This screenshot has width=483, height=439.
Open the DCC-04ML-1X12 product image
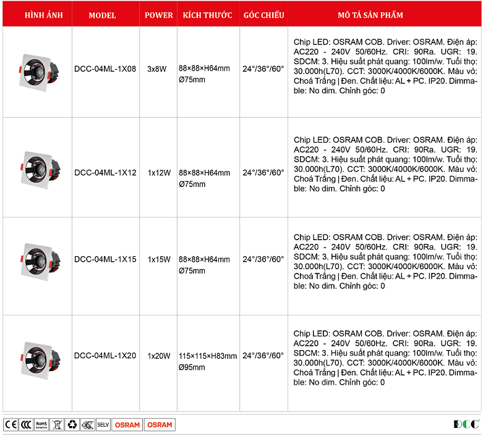[37, 168]
